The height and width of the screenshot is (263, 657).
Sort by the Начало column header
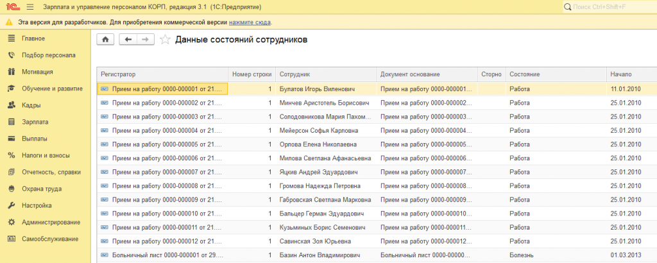coord(632,74)
